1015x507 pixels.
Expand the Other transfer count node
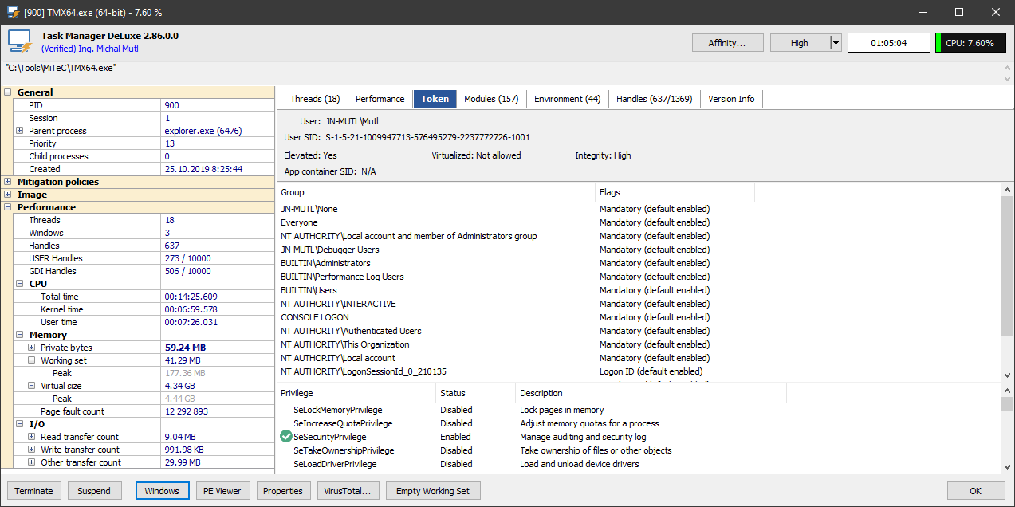[x=32, y=462]
